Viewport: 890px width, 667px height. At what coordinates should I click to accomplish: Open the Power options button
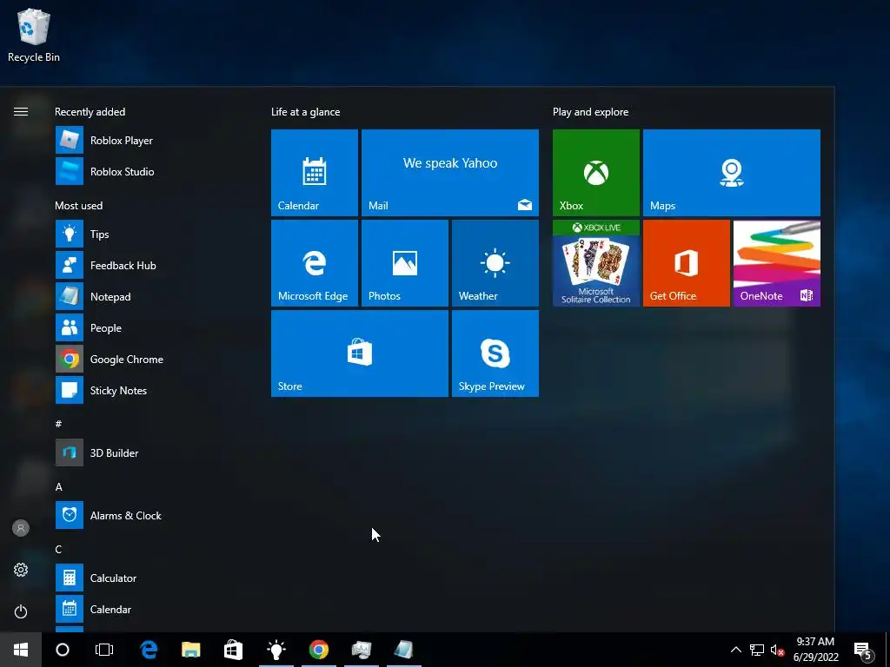pos(21,611)
